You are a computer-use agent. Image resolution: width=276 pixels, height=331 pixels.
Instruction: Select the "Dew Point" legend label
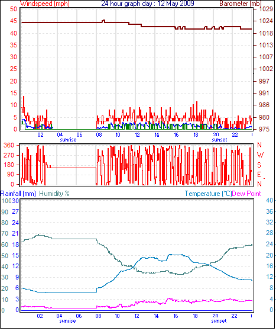[246, 194]
